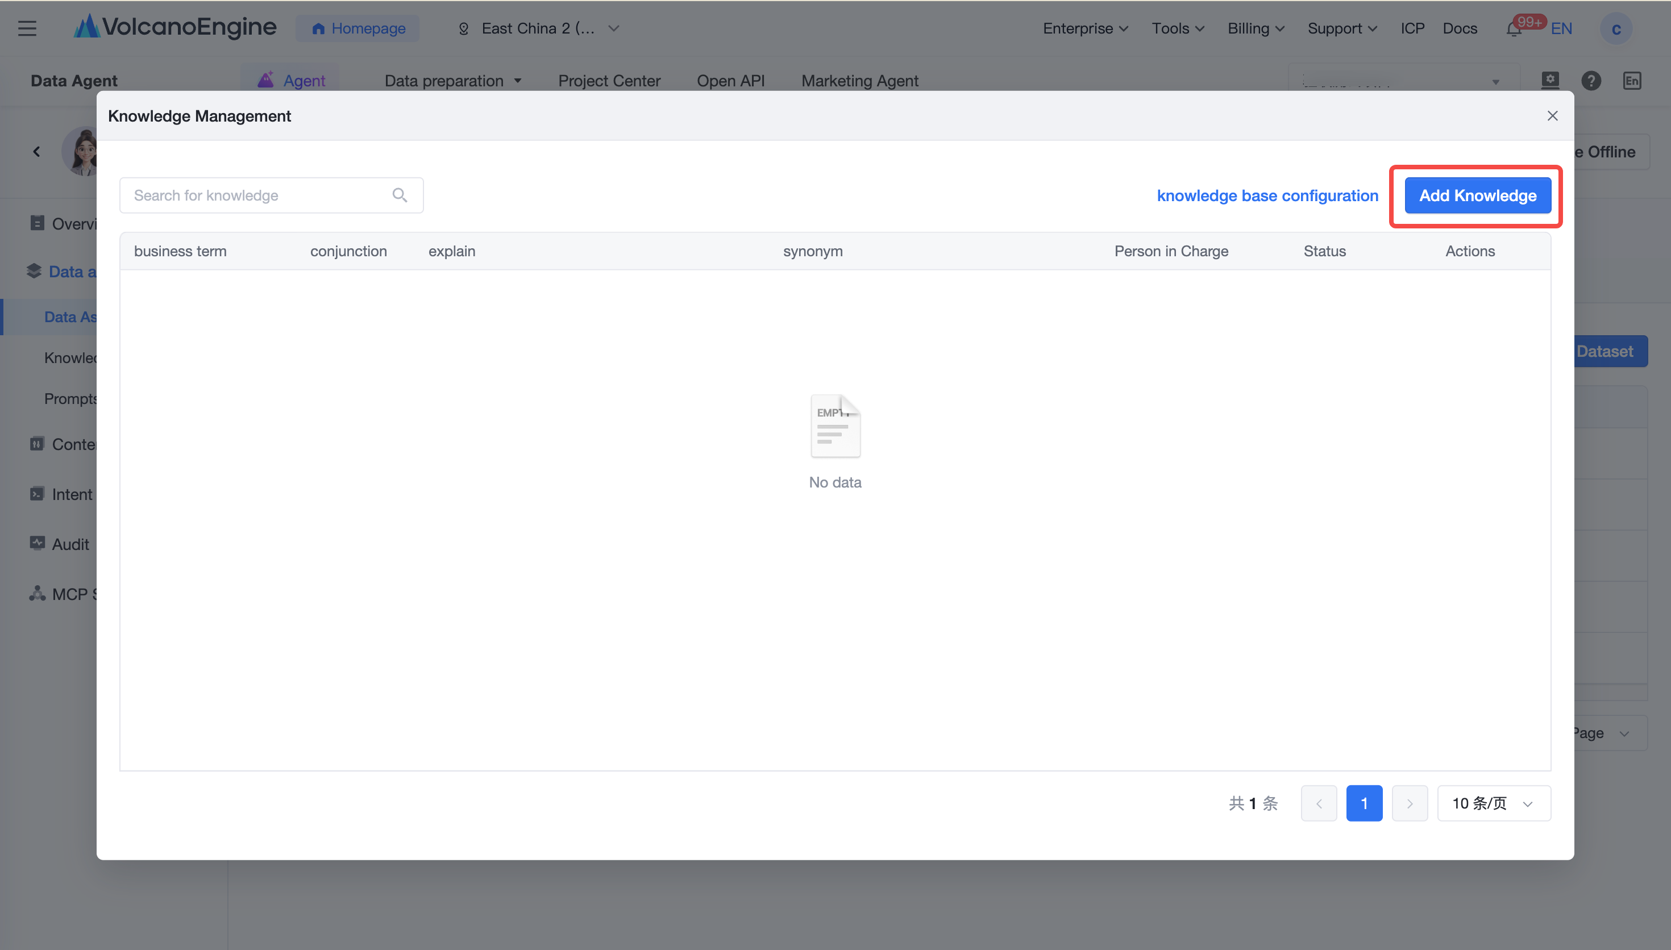
Task: Go to the previous pagination page
Action: [1319, 802]
